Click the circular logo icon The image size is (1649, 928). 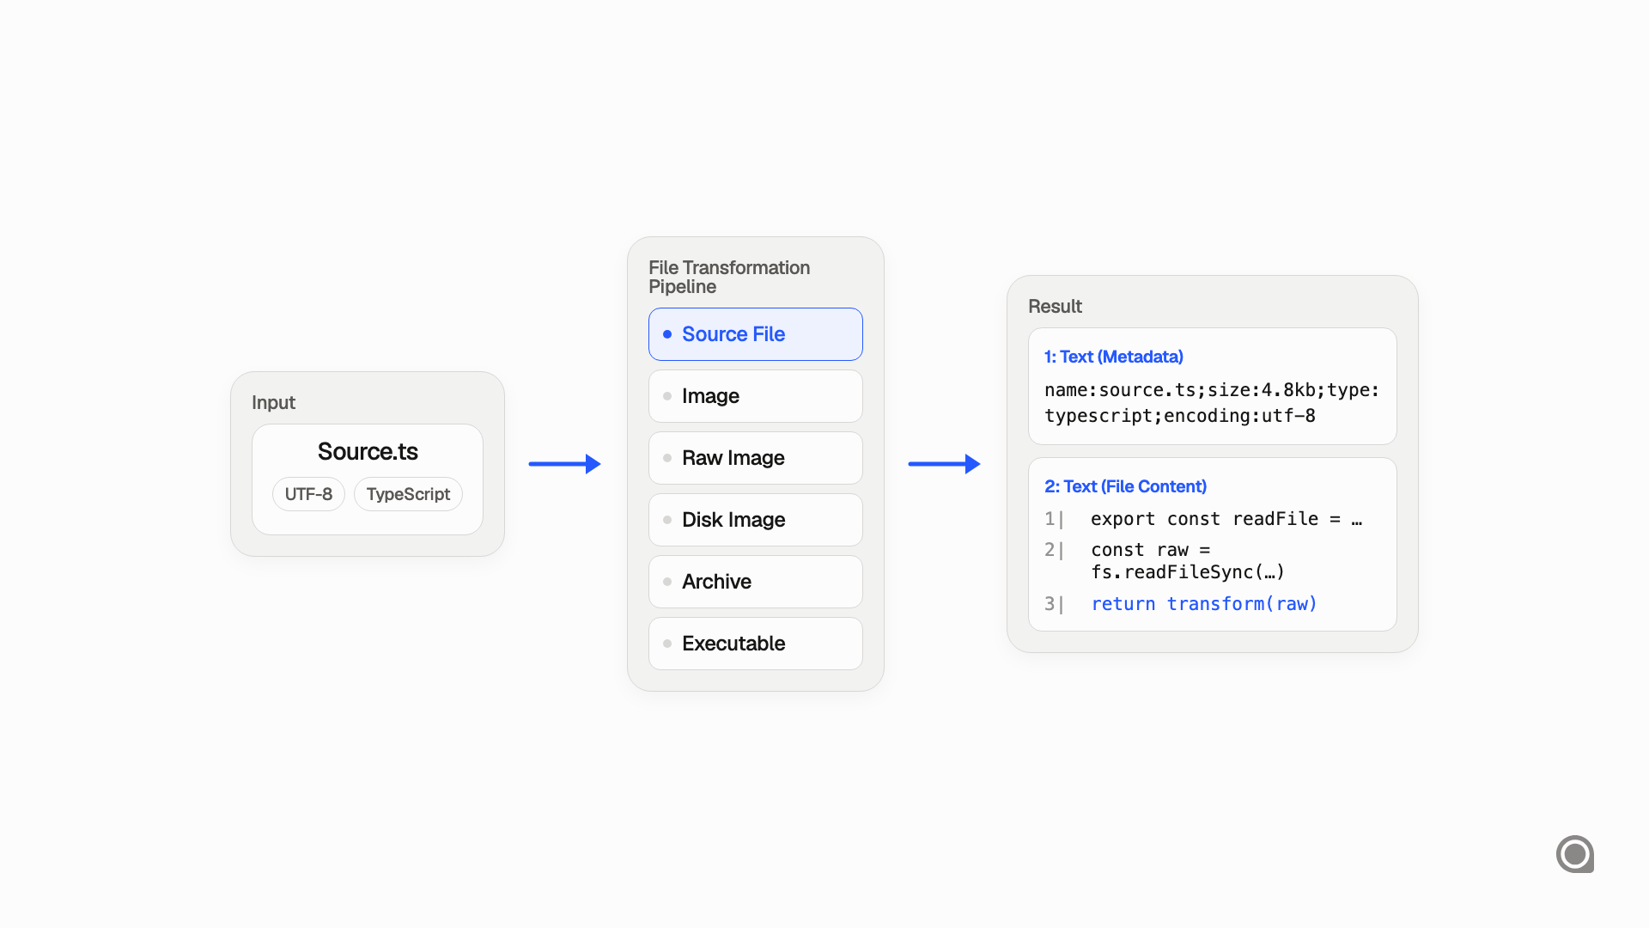pyautogui.click(x=1576, y=854)
